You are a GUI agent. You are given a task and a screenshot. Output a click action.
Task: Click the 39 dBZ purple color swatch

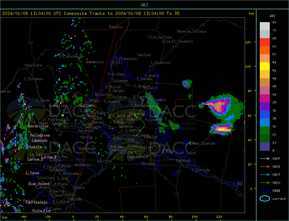[x=265, y=106]
